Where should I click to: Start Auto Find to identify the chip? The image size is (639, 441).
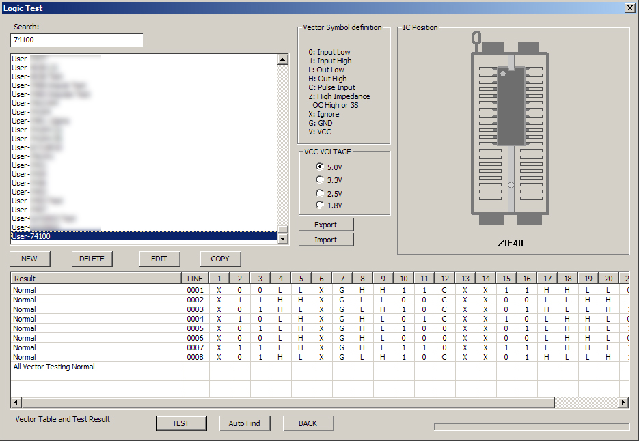[x=245, y=423]
